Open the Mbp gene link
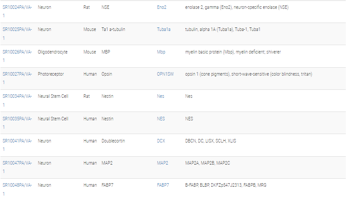This screenshot has height=204, width=348. point(161,52)
